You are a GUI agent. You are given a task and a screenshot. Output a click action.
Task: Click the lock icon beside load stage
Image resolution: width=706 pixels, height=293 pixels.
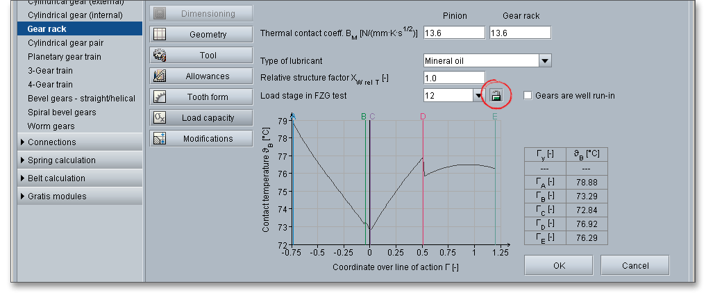496,96
